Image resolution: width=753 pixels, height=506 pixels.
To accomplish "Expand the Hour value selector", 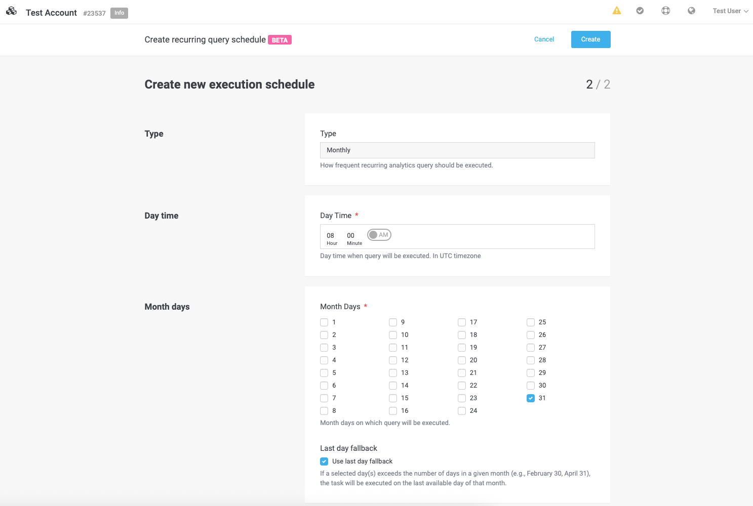I will (x=331, y=235).
